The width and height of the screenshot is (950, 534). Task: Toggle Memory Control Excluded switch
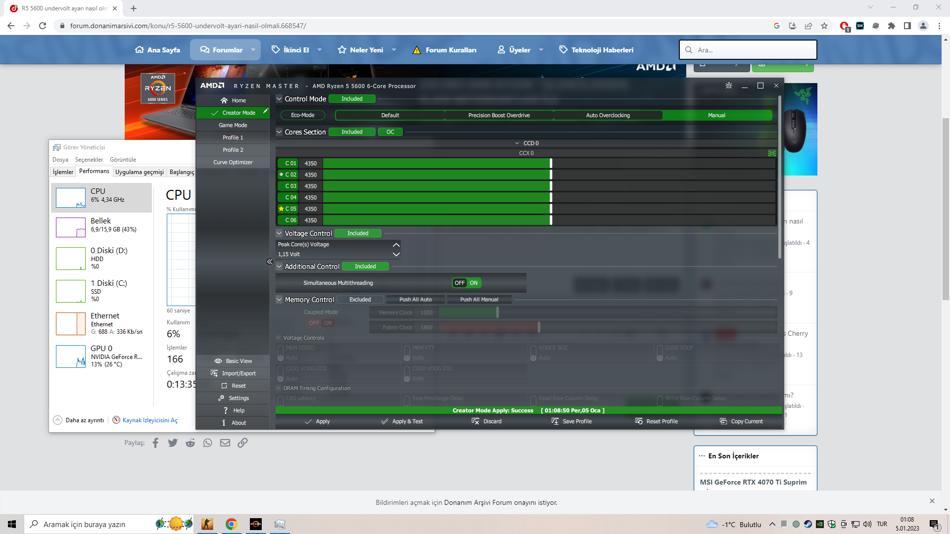pos(360,300)
